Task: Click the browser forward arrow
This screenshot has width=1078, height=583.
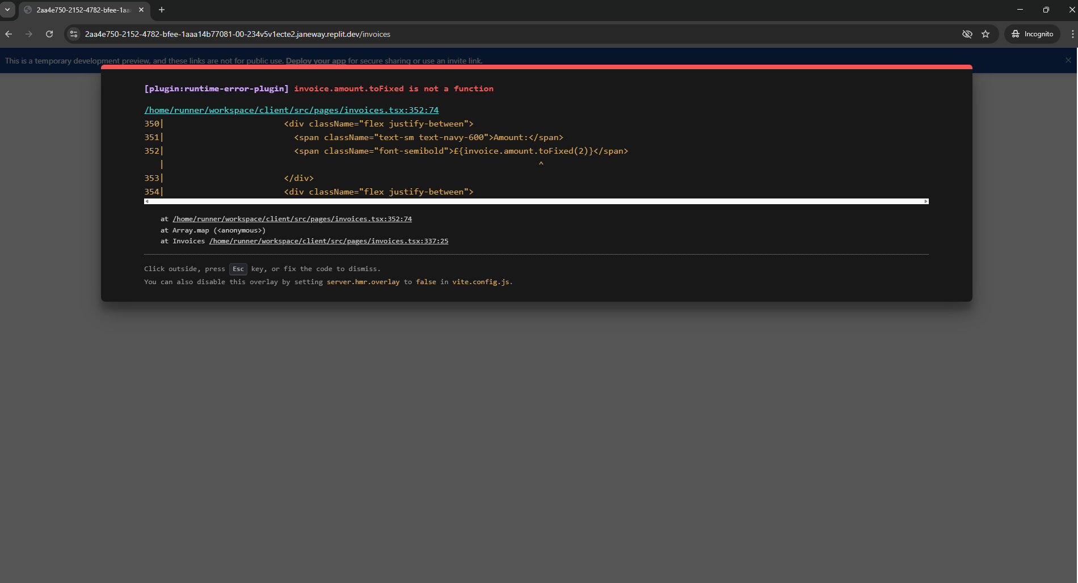Action: [29, 34]
